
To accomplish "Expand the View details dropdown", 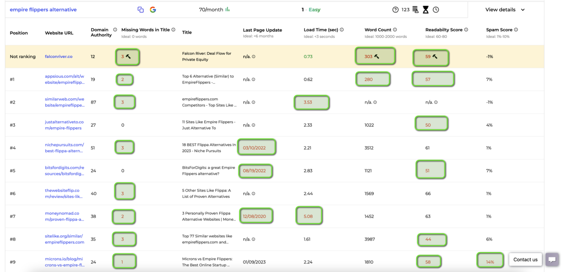I will coord(505,10).
